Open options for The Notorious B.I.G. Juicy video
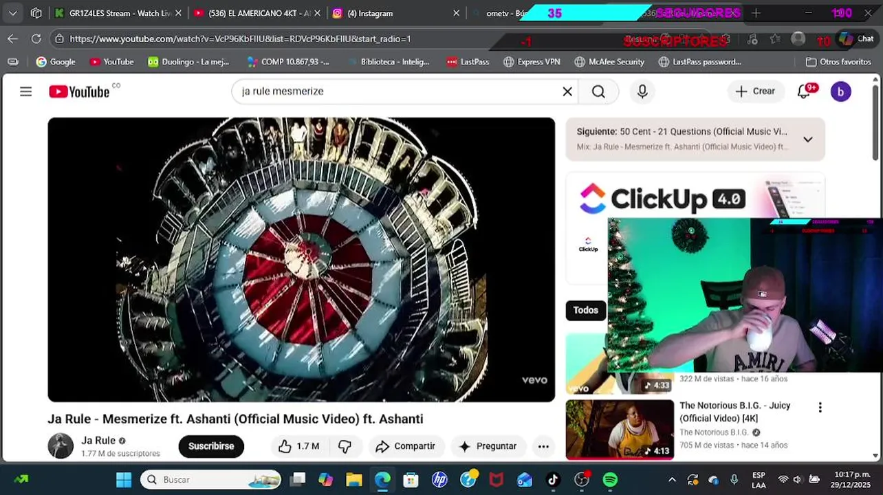 click(820, 408)
